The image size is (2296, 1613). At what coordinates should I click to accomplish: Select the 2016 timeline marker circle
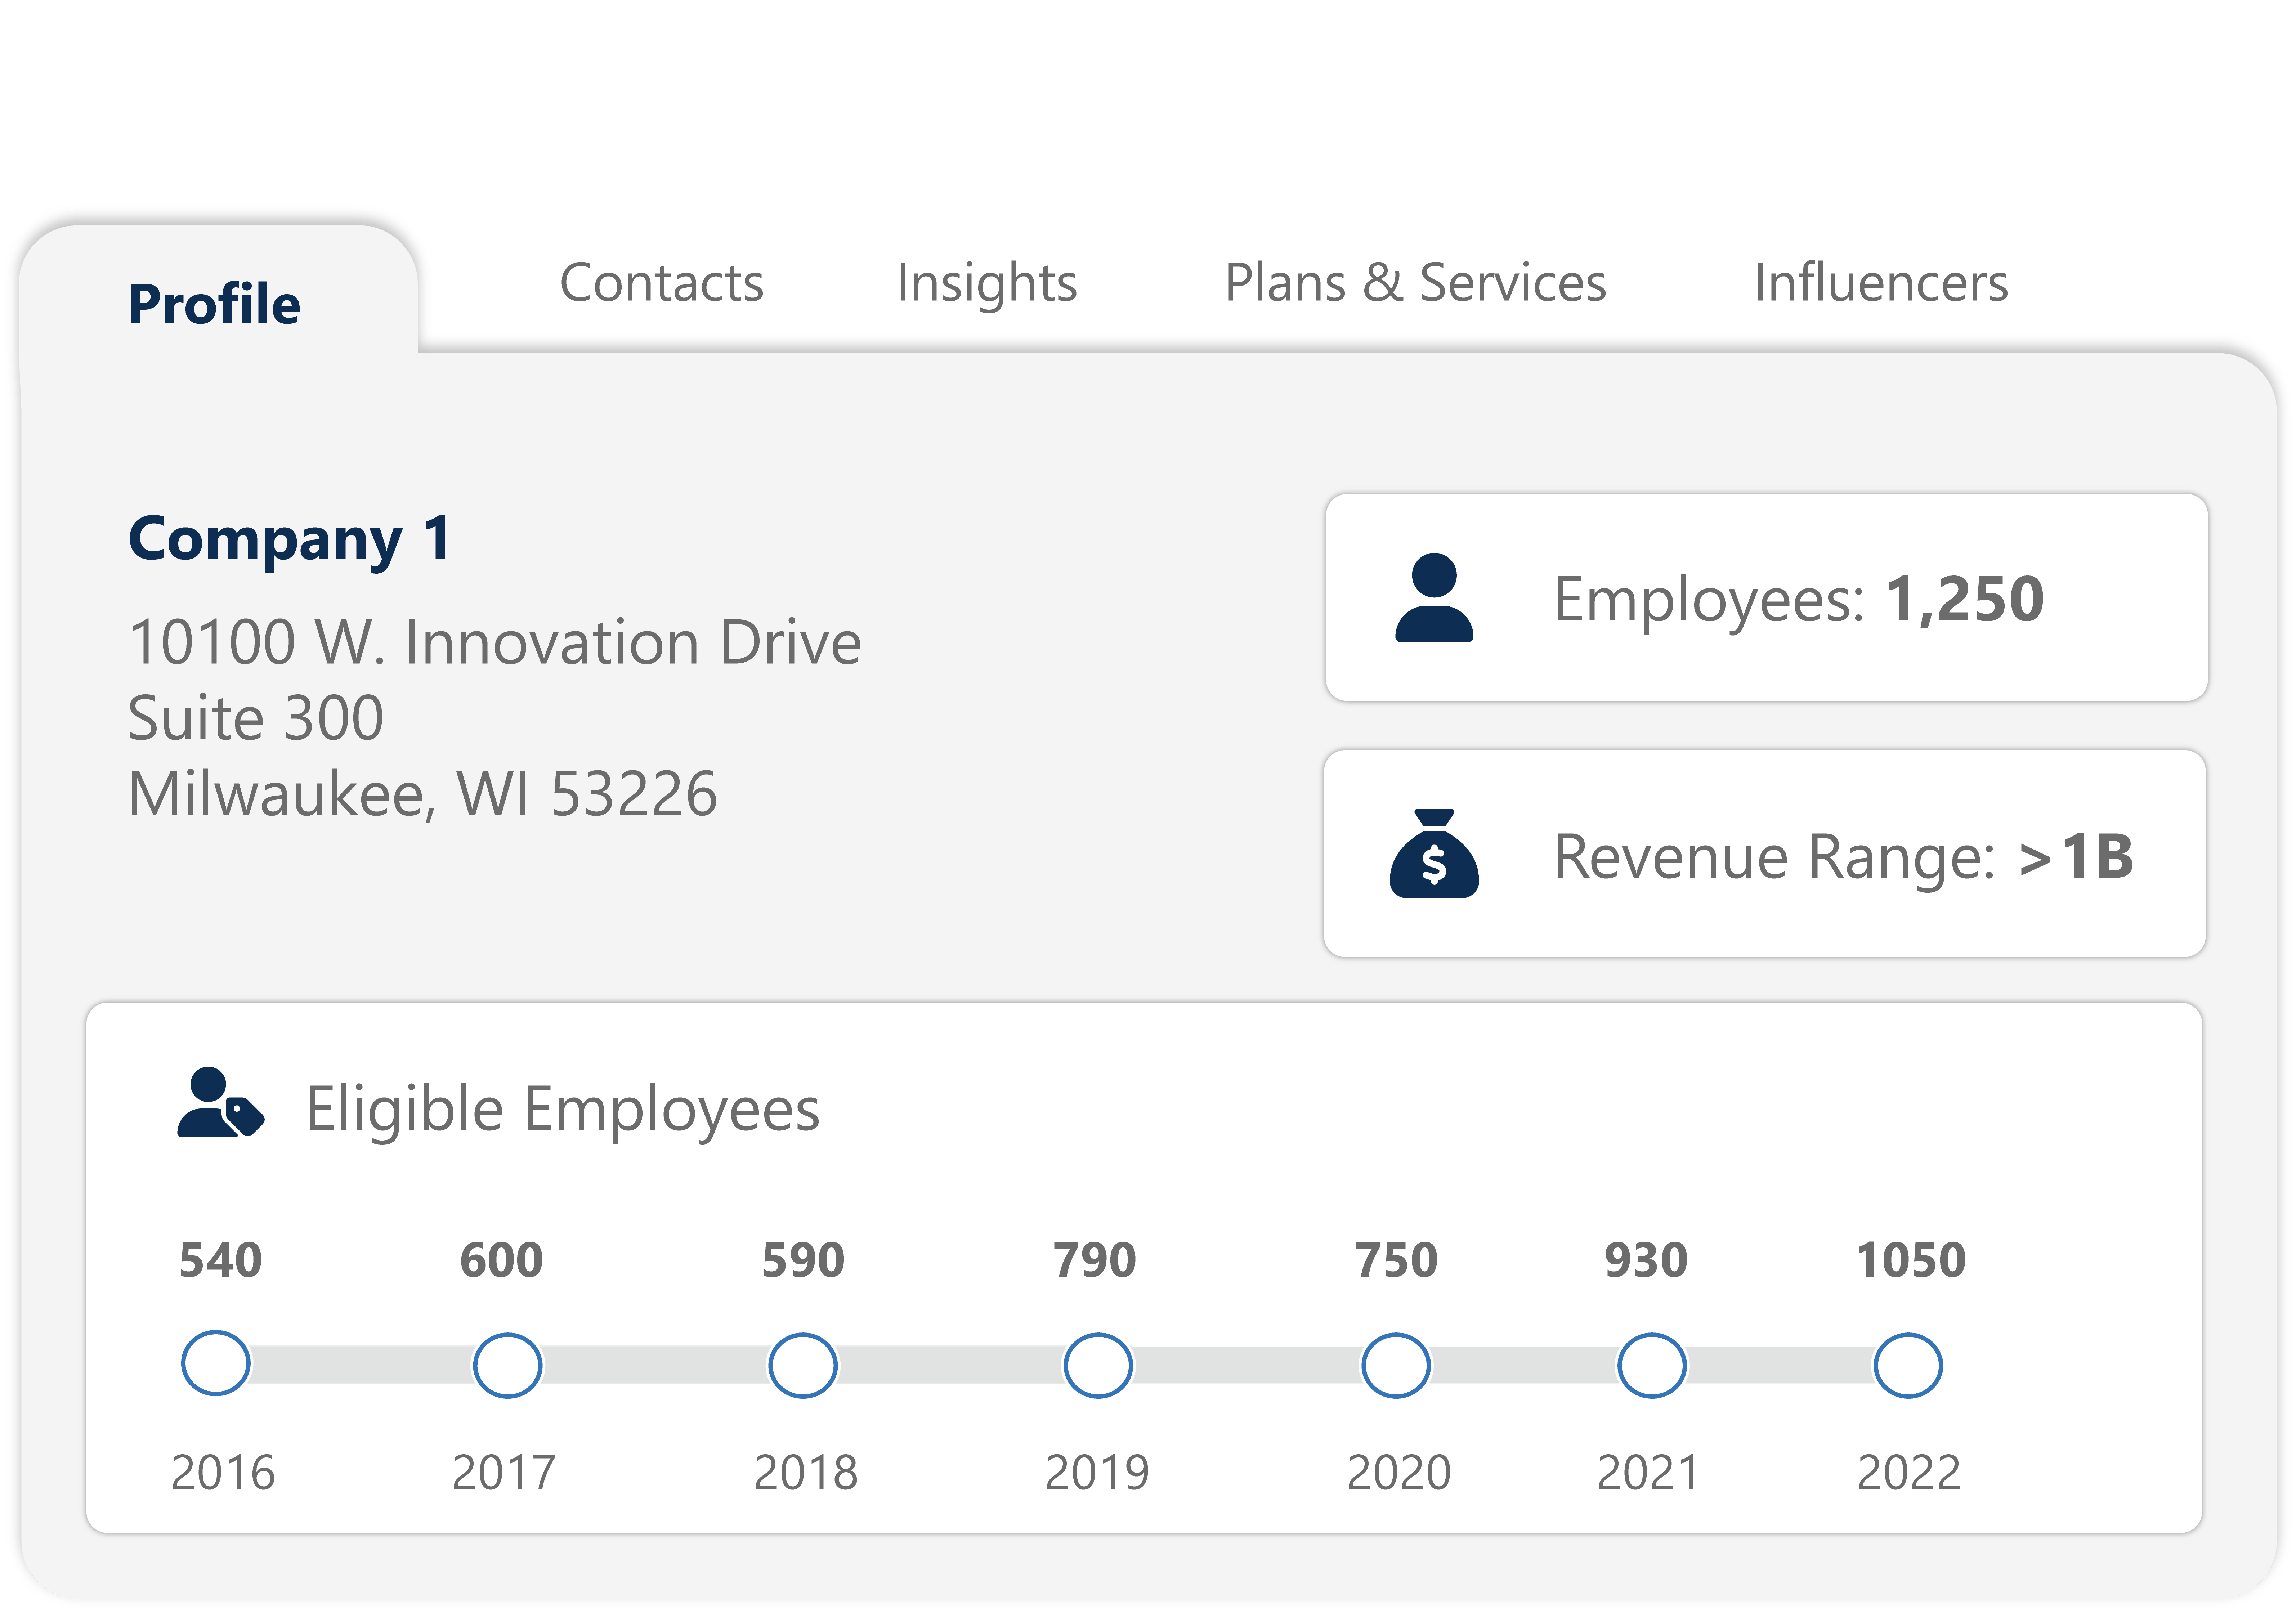216,1363
